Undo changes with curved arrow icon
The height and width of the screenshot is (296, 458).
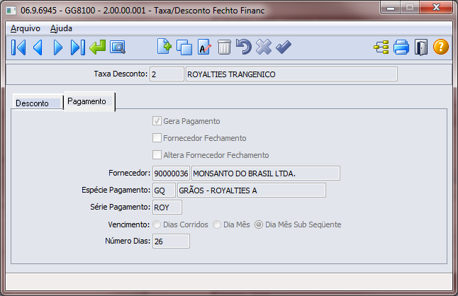244,47
